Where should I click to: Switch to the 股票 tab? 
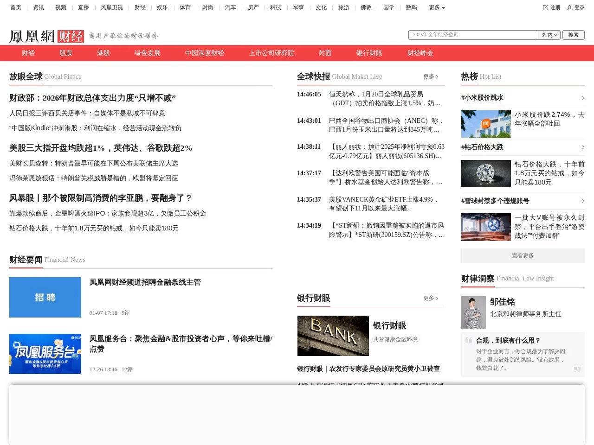click(65, 53)
